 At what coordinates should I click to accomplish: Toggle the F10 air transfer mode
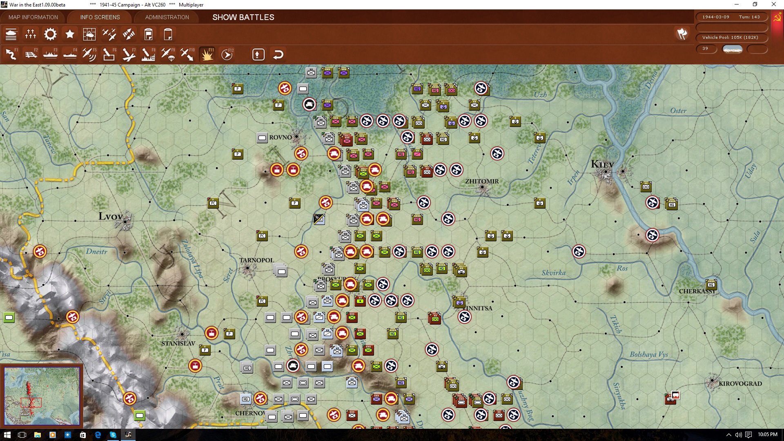coord(187,54)
